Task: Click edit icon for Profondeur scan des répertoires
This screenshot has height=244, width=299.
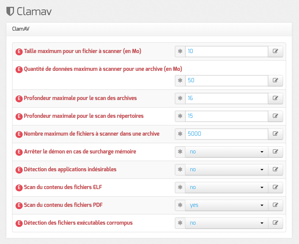Action: (276, 116)
